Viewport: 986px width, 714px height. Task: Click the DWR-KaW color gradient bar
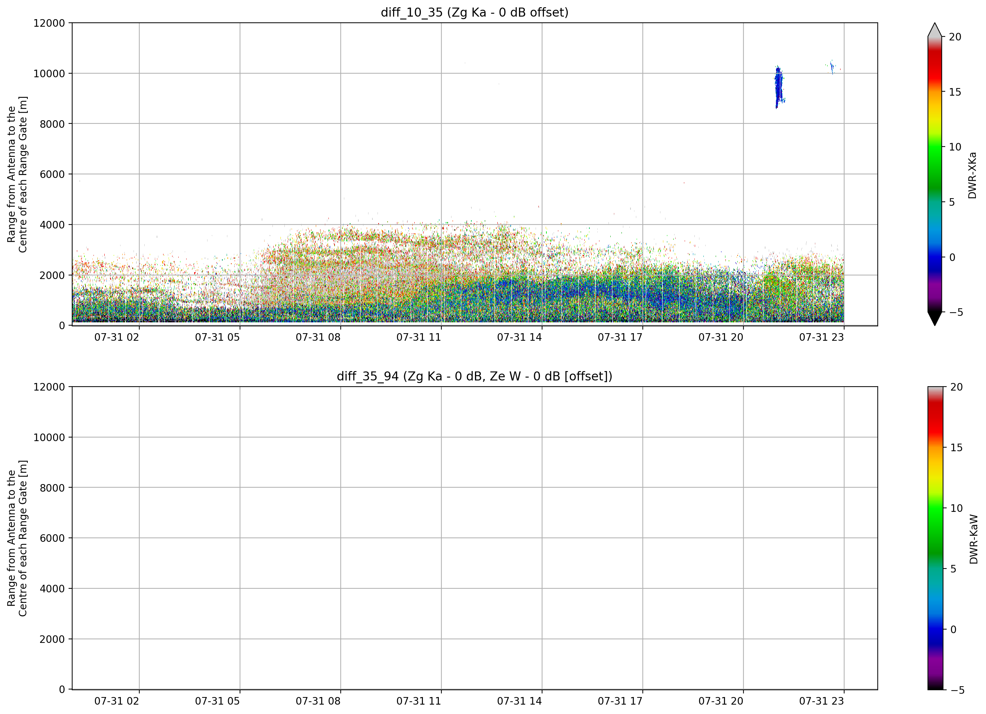point(935,538)
